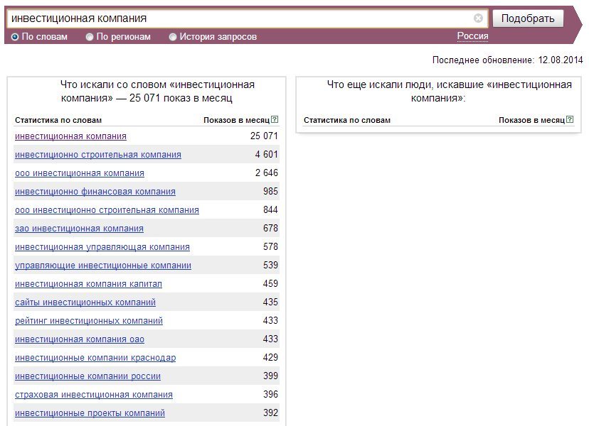
Task: Open 'страховая инвестиционная компания' link
Action: point(93,395)
